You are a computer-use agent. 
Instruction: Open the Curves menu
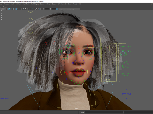[42, 4]
